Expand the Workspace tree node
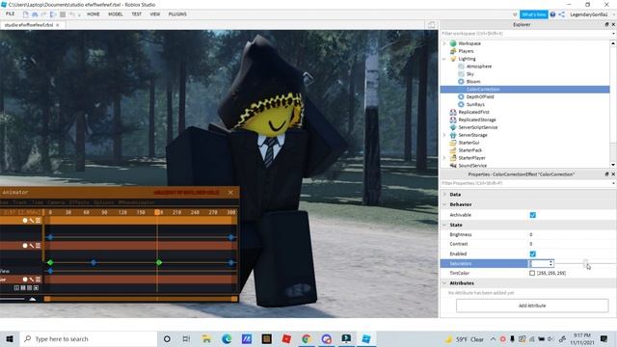This screenshot has width=617, height=347. coord(444,43)
